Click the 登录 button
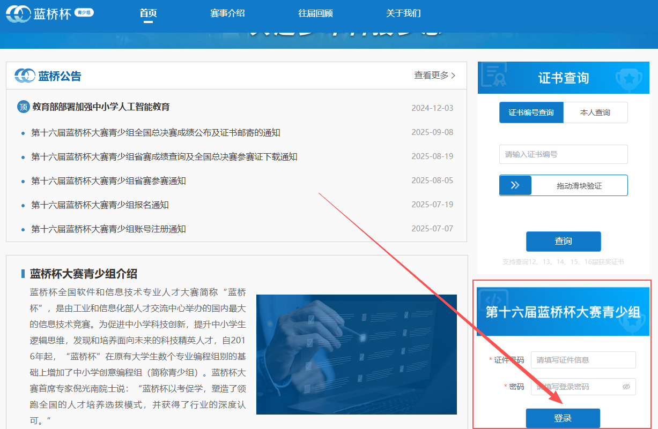 pyautogui.click(x=563, y=418)
